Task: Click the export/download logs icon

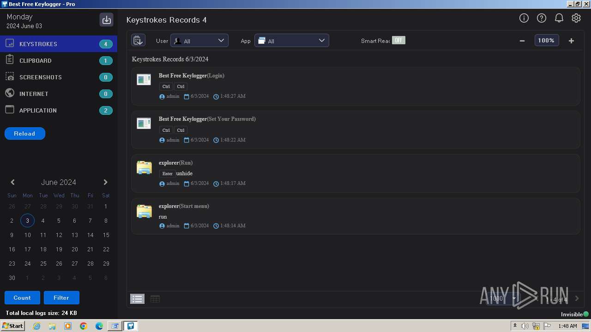Action: (x=107, y=20)
